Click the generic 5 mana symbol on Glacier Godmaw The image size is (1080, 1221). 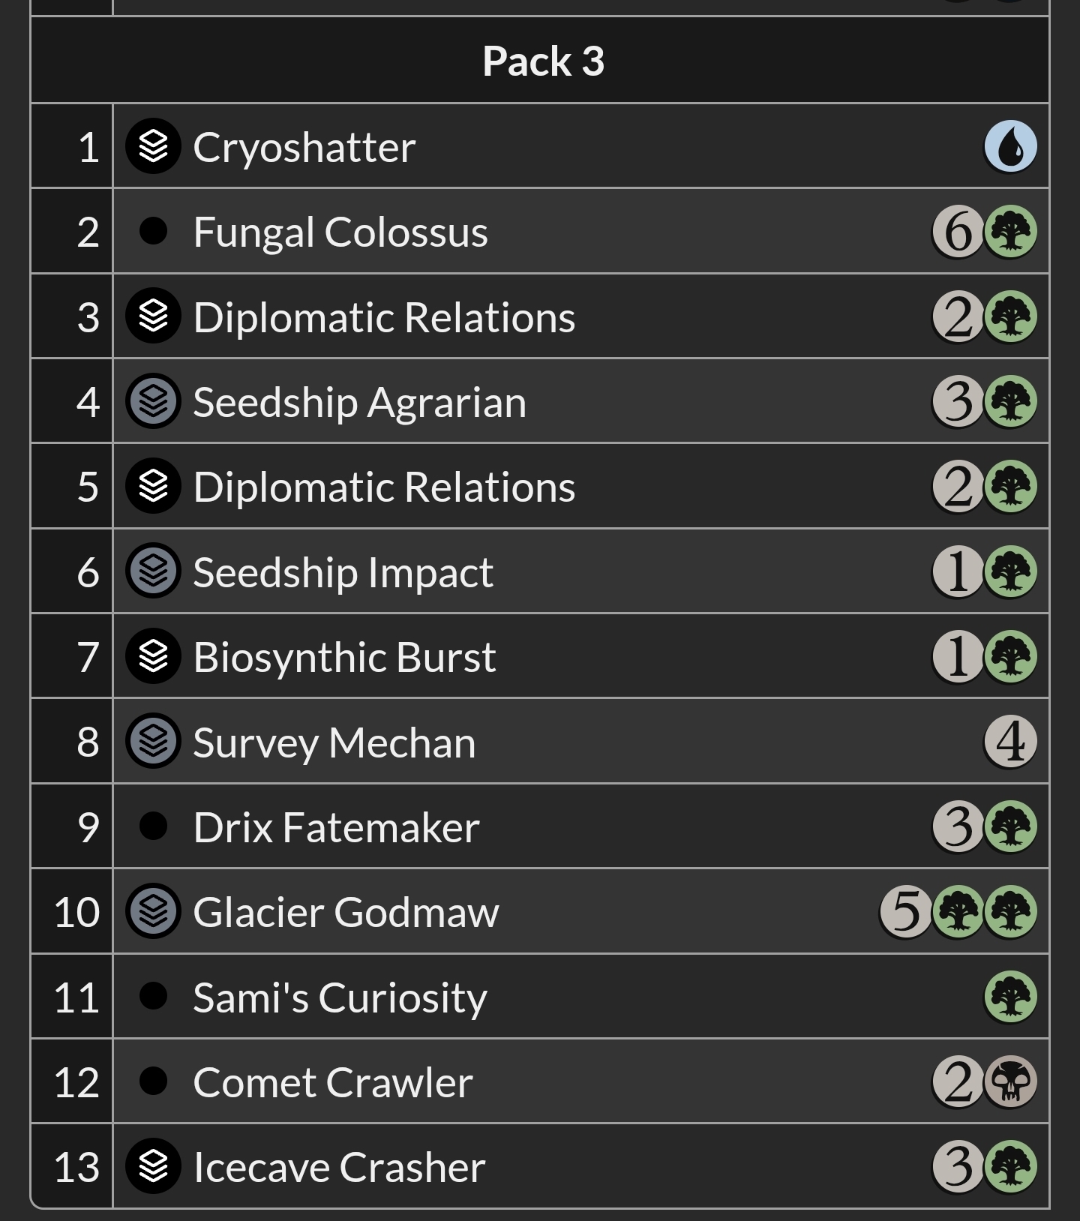(x=905, y=912)
